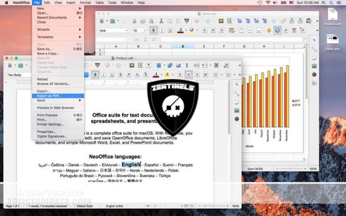This screenshot has height=216, width=346.
Task: Open the Format menu in menu bar
Action: click(x=85, y=2)
